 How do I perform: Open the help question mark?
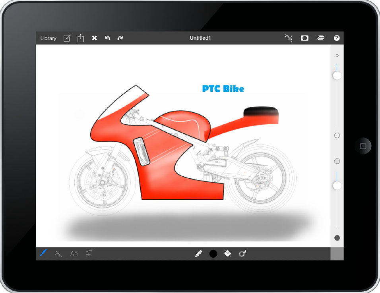pyautogui.click(x=337, y=38)
